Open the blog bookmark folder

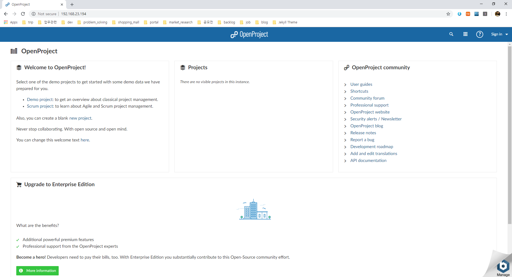click(262, 22)
